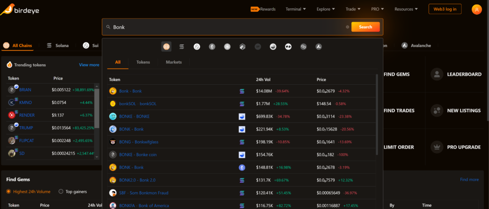Open the Resources dropdown menu

click(x=406, y=9)
